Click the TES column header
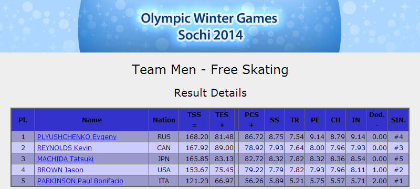420x189 pixels. [x=222, y=120]
